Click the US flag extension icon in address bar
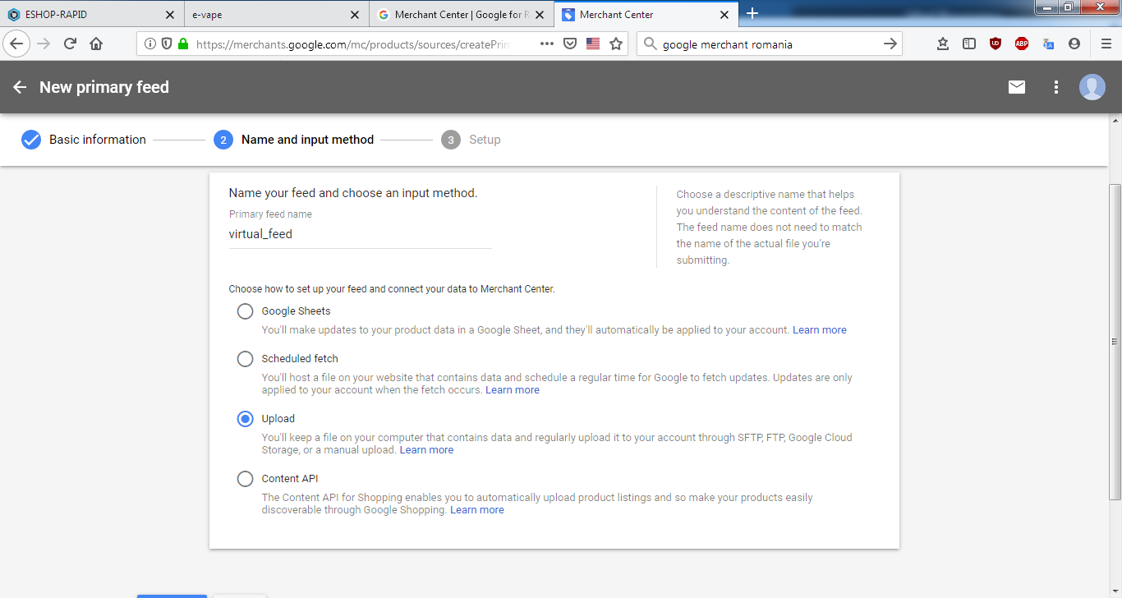Screen dimensions: 1122x598 pyautogui.click(x=593, y=44)
